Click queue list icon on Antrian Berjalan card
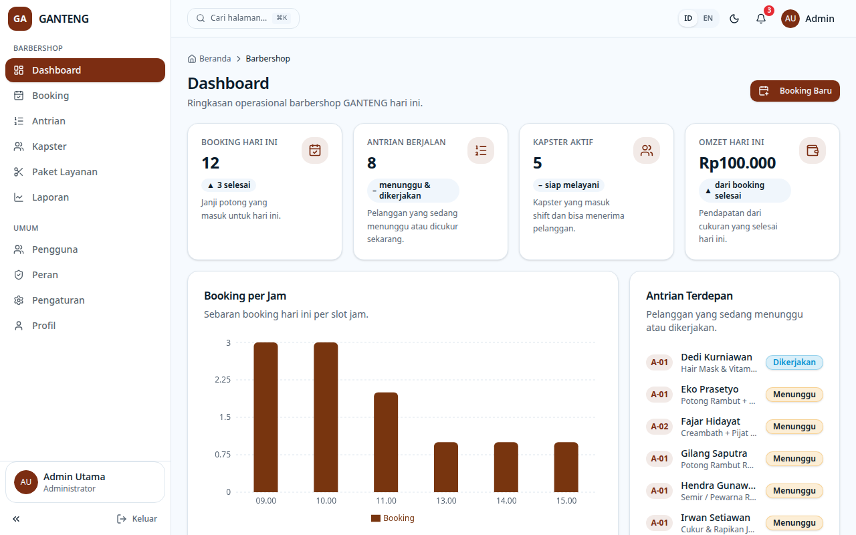Viewport: 856px width, 535px height. click(481, 150)
